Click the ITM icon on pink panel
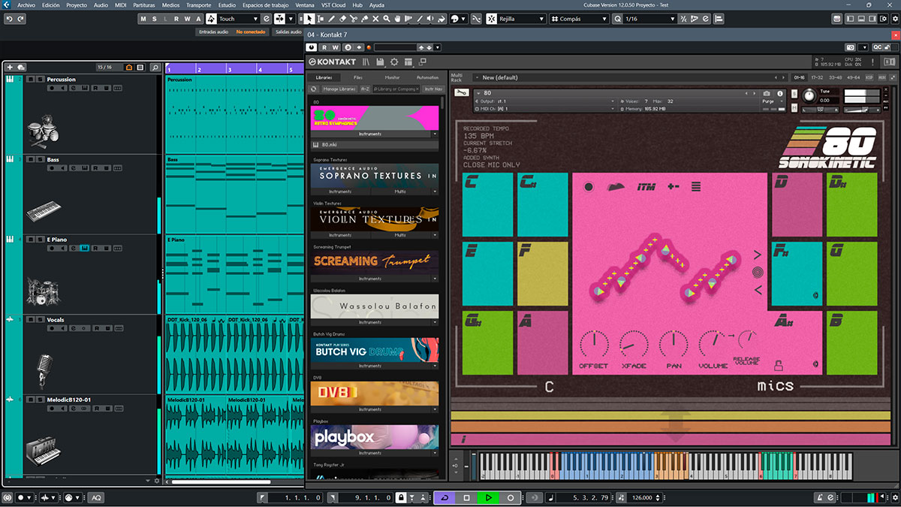Image resolution: width=901 pixels, height=507 pixels. click(x=646, y=187)
